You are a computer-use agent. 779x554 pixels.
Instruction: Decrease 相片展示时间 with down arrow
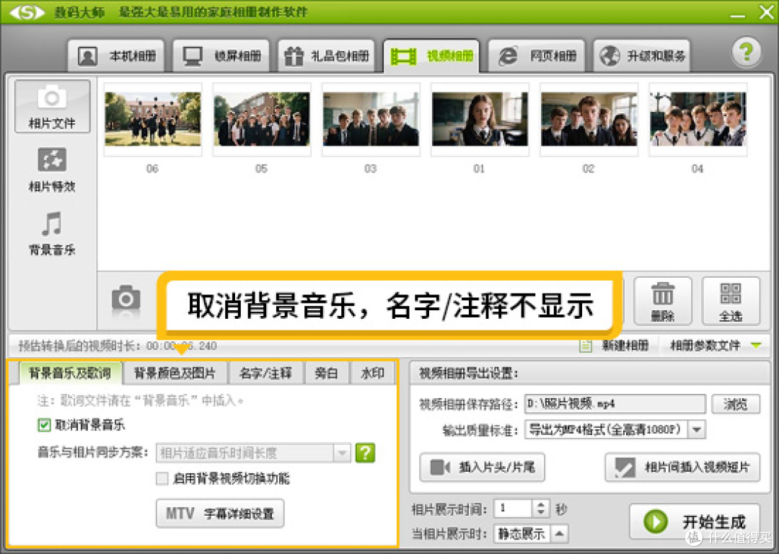[x=540, y=513]
